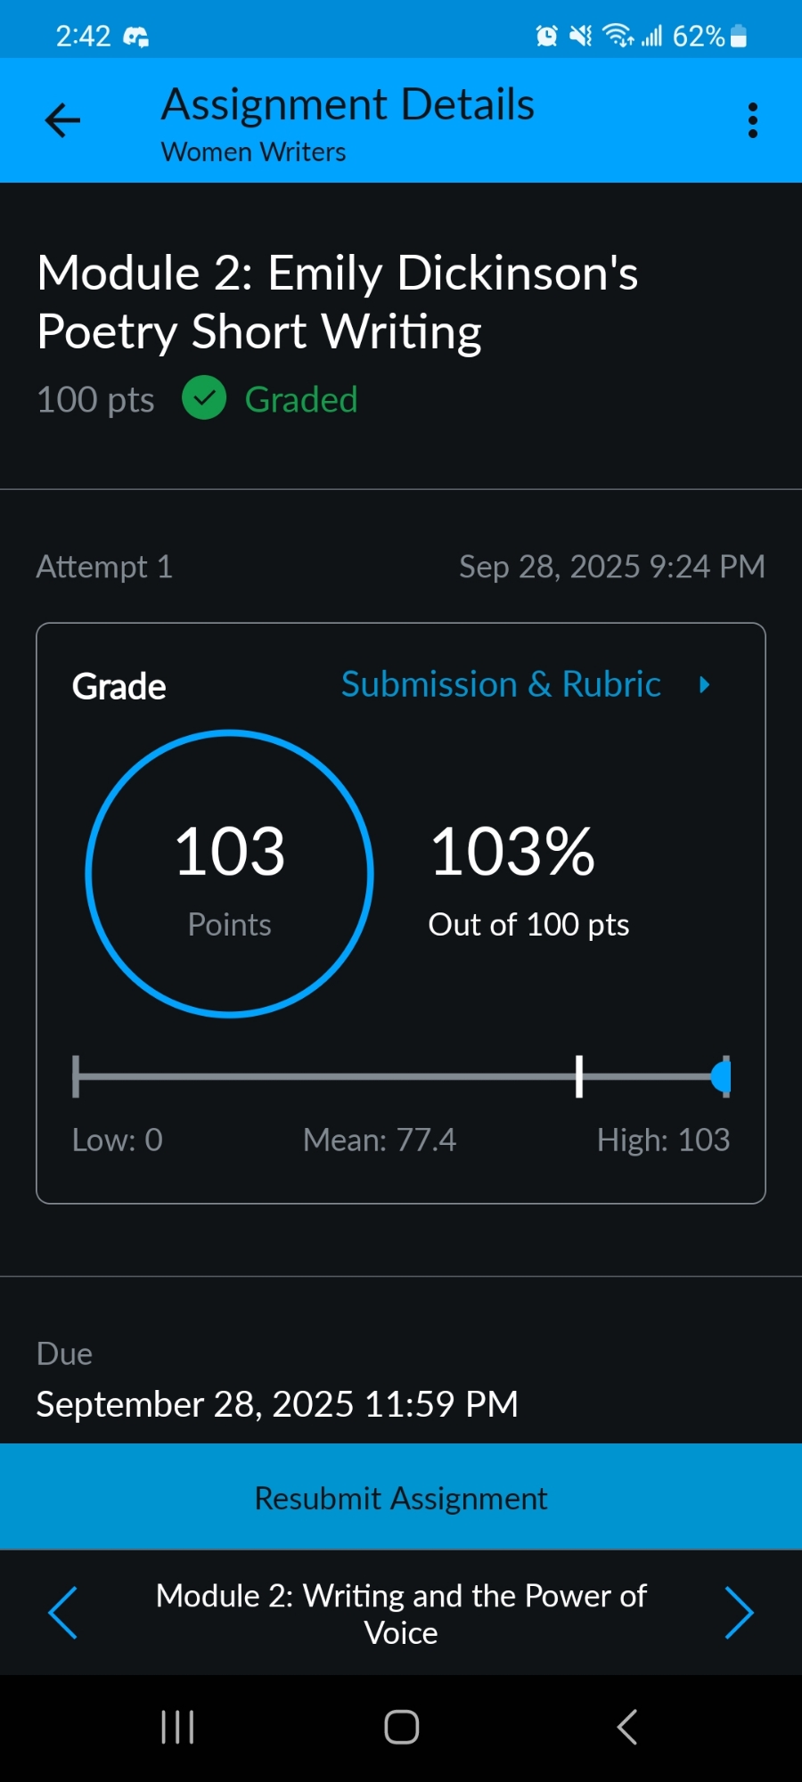Tap the alarm icon in status bar

(x=546, y=36)
